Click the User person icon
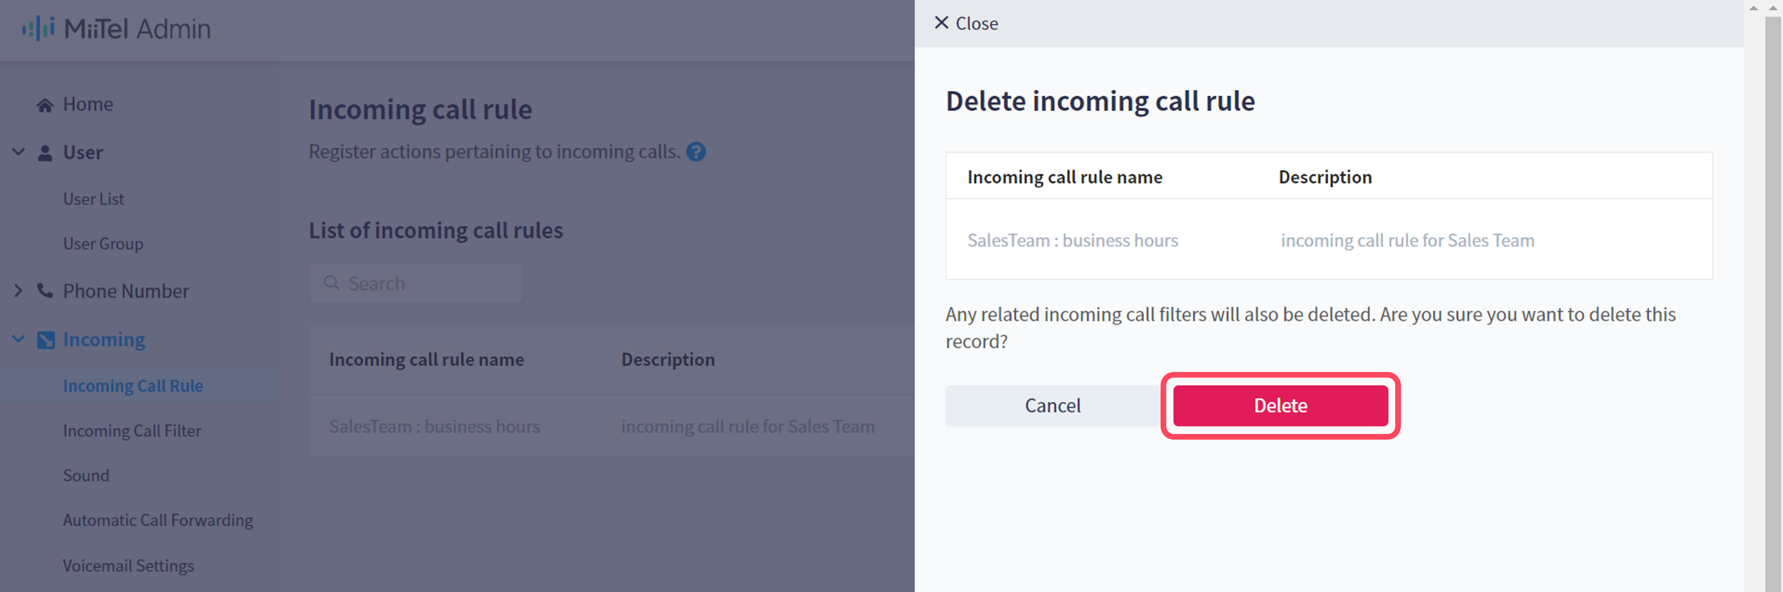 pos(45,153)
